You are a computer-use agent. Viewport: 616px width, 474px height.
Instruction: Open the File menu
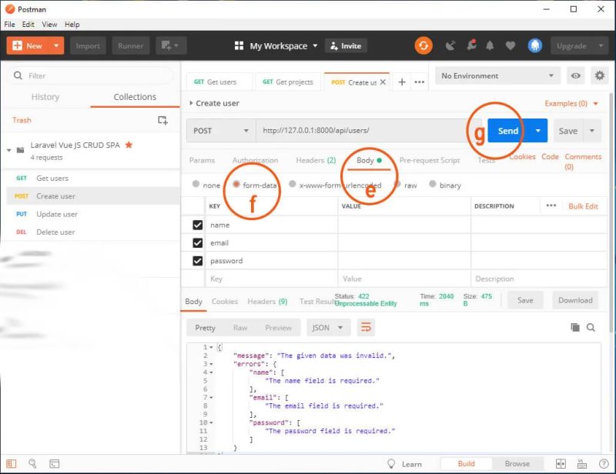(9, 25)
